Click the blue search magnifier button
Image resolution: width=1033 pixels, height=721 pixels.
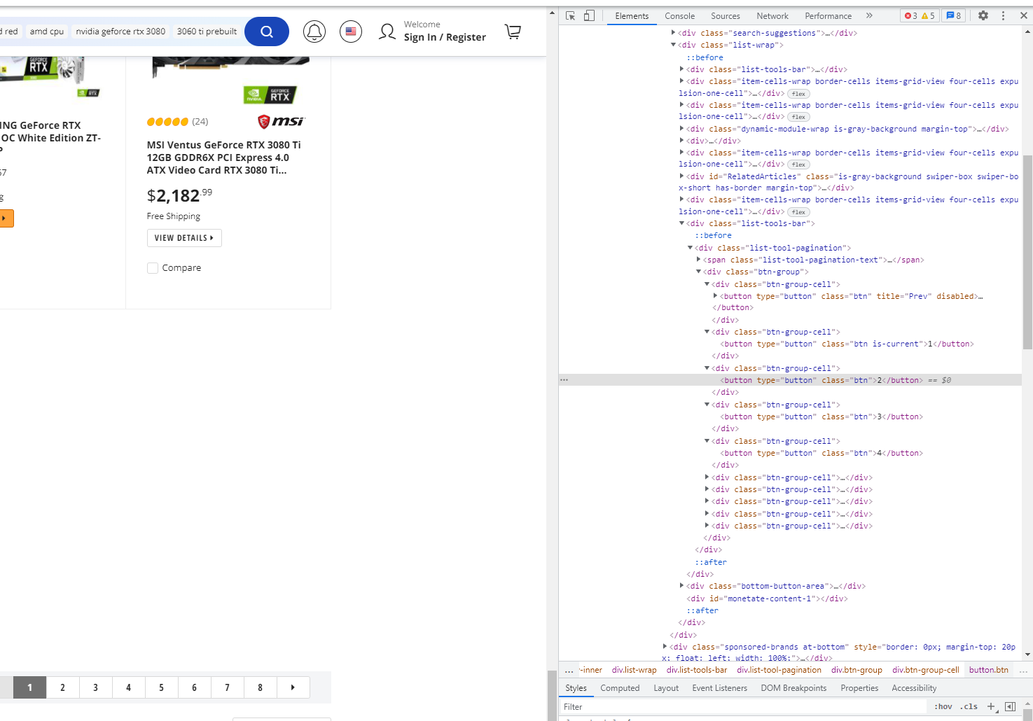click(x=267, y=31)
